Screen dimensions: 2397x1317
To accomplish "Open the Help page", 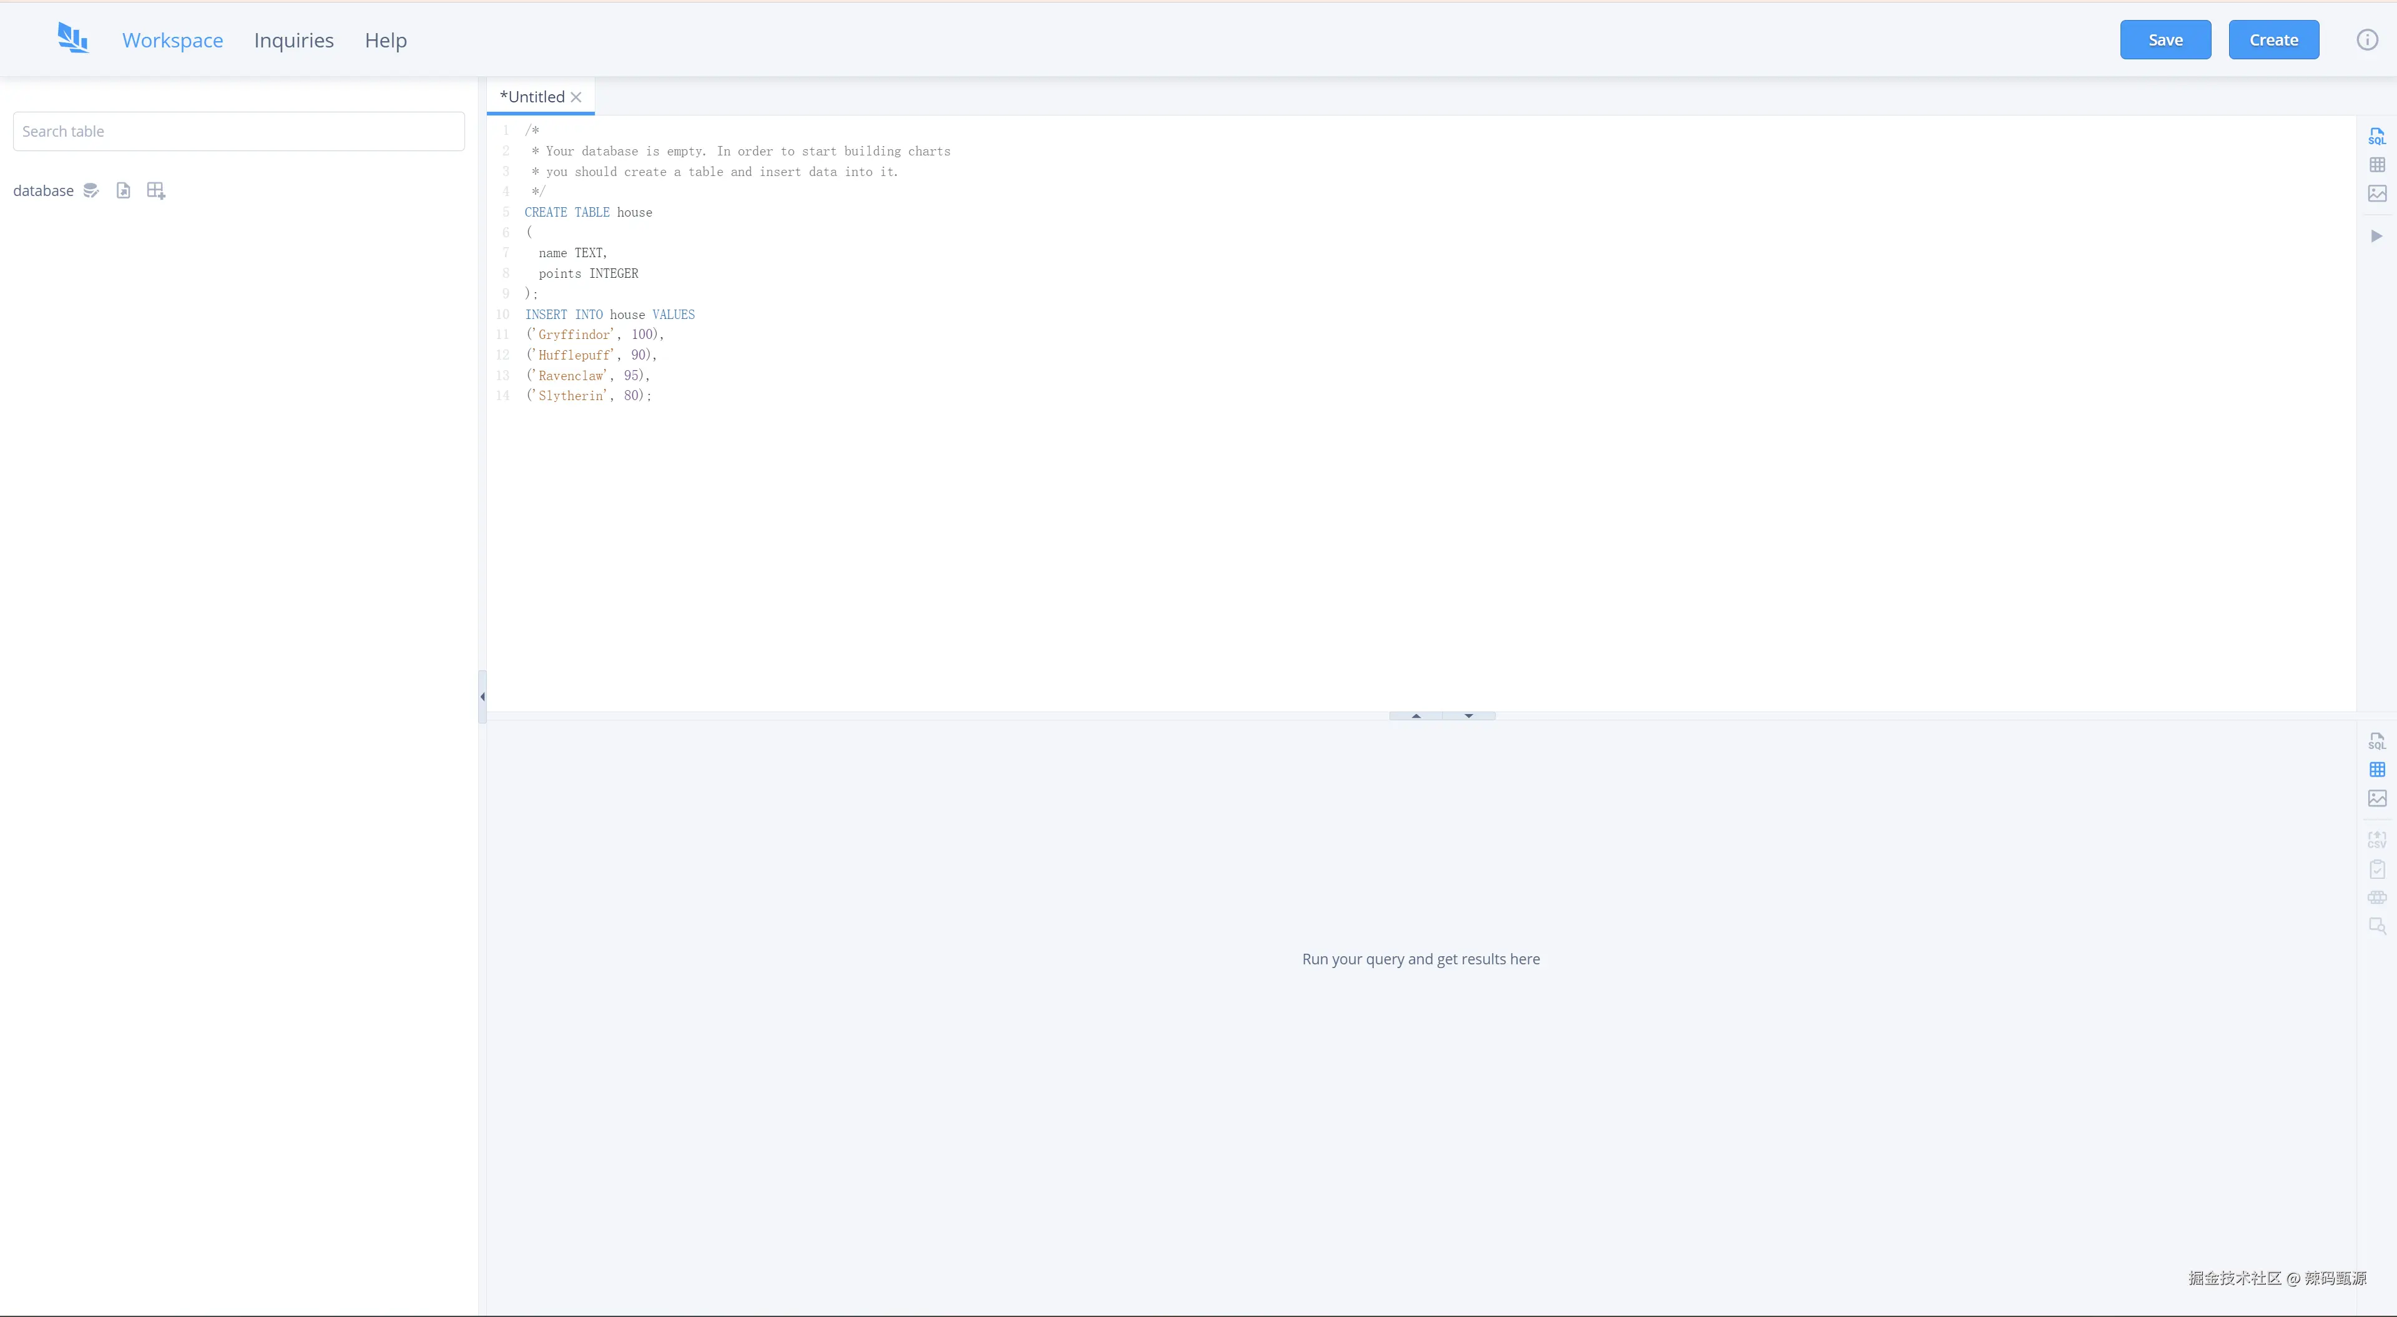I will coord(385,40).
